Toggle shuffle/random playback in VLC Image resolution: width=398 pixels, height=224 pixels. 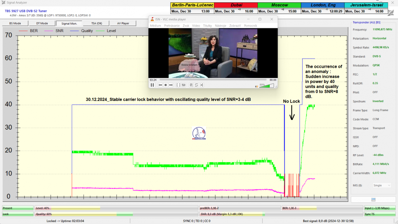[201, 85]
